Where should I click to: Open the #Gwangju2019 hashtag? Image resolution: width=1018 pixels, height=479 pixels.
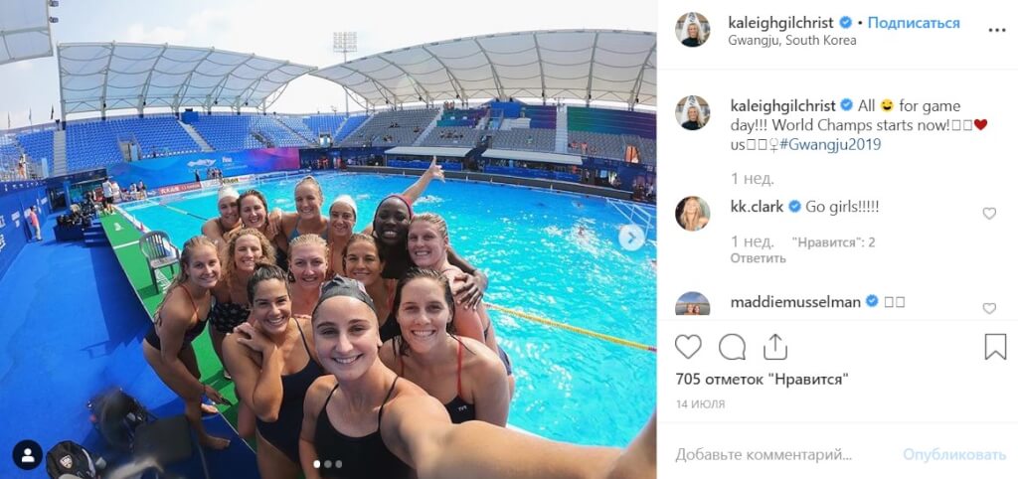coord(830,144)
